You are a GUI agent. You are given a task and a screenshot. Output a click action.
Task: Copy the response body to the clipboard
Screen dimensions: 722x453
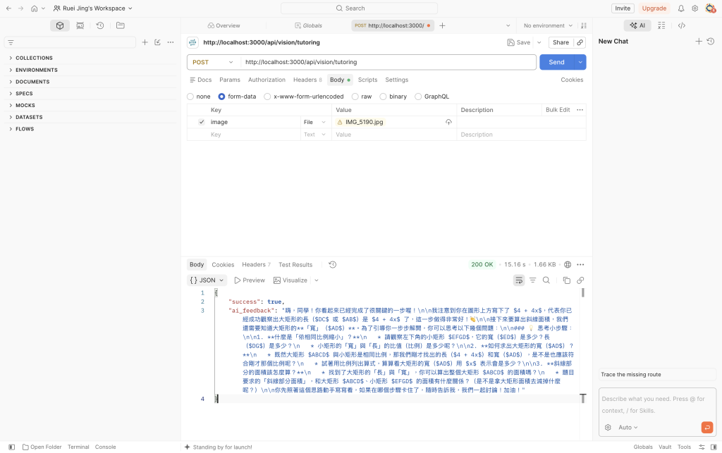pos(567,280)
